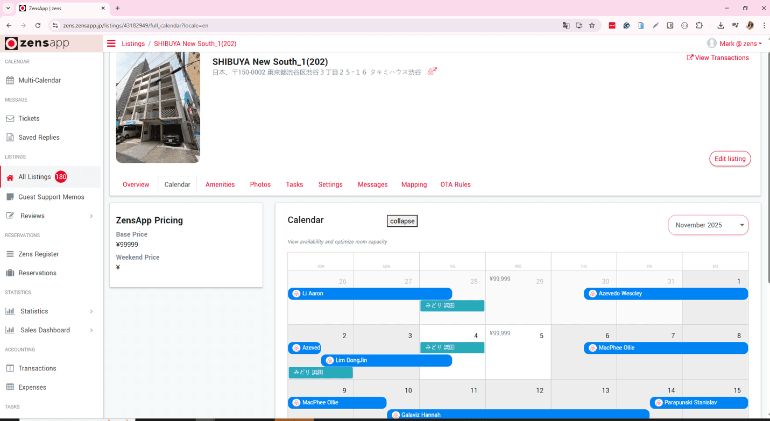Open the Galaviz Hannah reservation bar
770x421 pixels.
pos(518,415)
